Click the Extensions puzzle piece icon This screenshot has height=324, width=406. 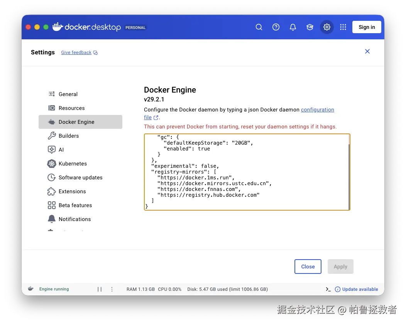point(52,191)
